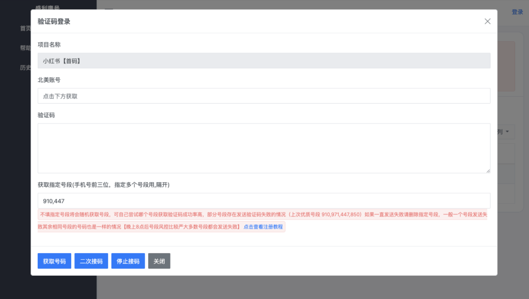Close the 验证码登录 dialog with X icon
This screenshot has width=529, height=299.
[487, 21]
